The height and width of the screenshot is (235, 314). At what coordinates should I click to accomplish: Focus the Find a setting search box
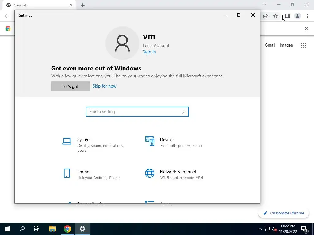137,112
